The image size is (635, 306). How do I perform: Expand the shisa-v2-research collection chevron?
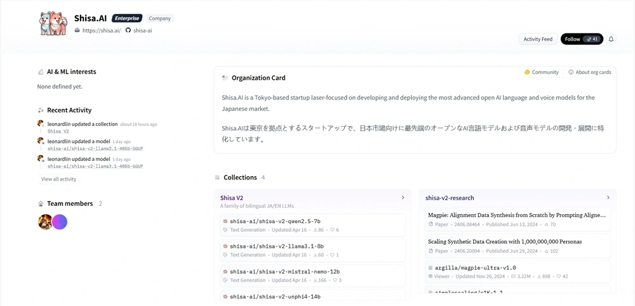(x=608, y=198)
